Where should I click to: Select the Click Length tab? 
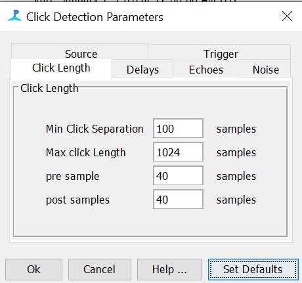tap(61, 68)
